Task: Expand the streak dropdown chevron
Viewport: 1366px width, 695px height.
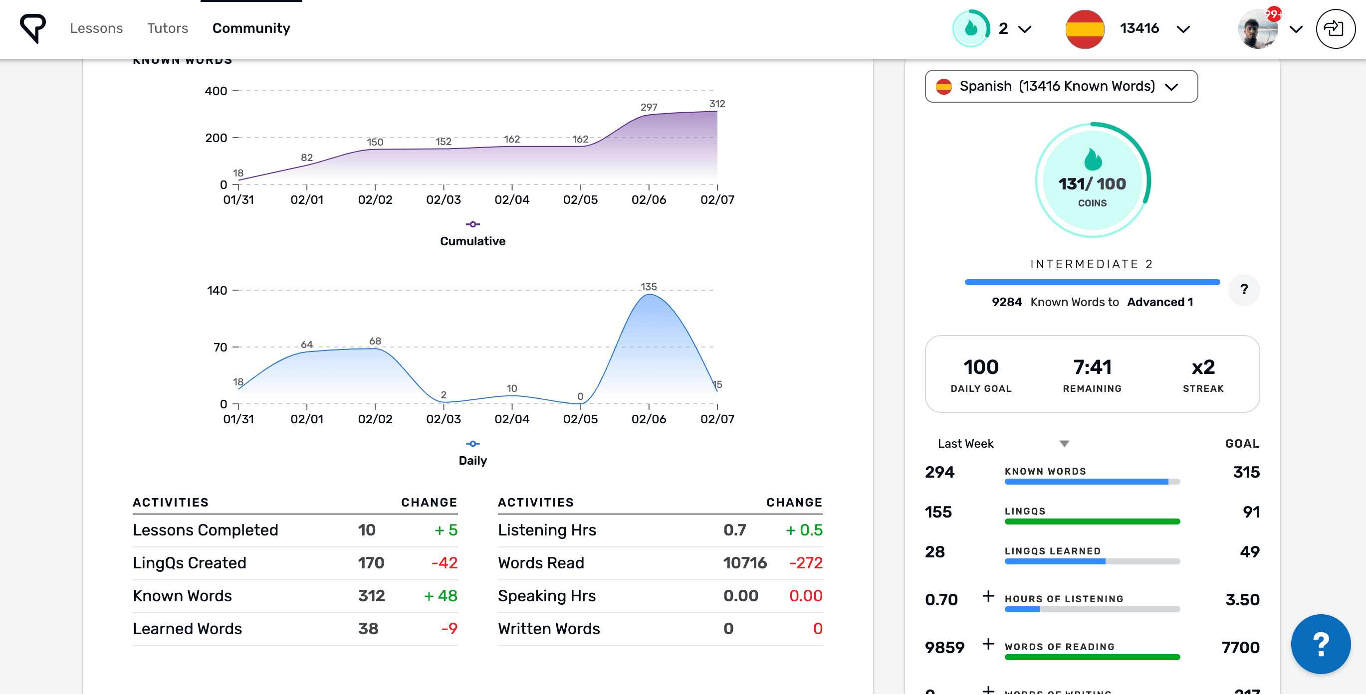Action: tap(1025, 29)
